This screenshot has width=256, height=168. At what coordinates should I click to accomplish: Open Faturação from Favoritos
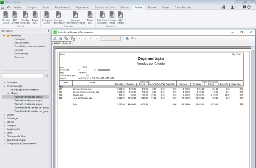tap(20, 39)
